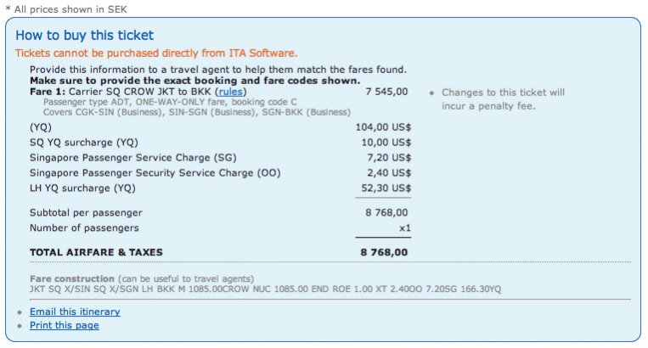The image size is (648, 348).
Task: Select the bold total amount 8 768,00
Action: [385, 252]
